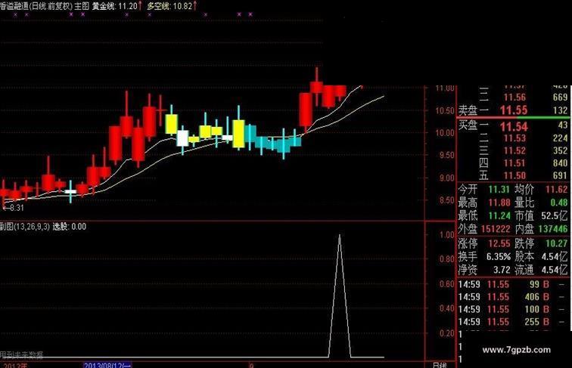Select the sell volume 669

click(x=560, y=97)
